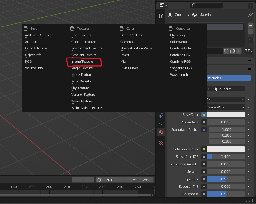
Task: Open the Object Data properties tab icon
Action: pyautogui.click(x=161, y=124)
